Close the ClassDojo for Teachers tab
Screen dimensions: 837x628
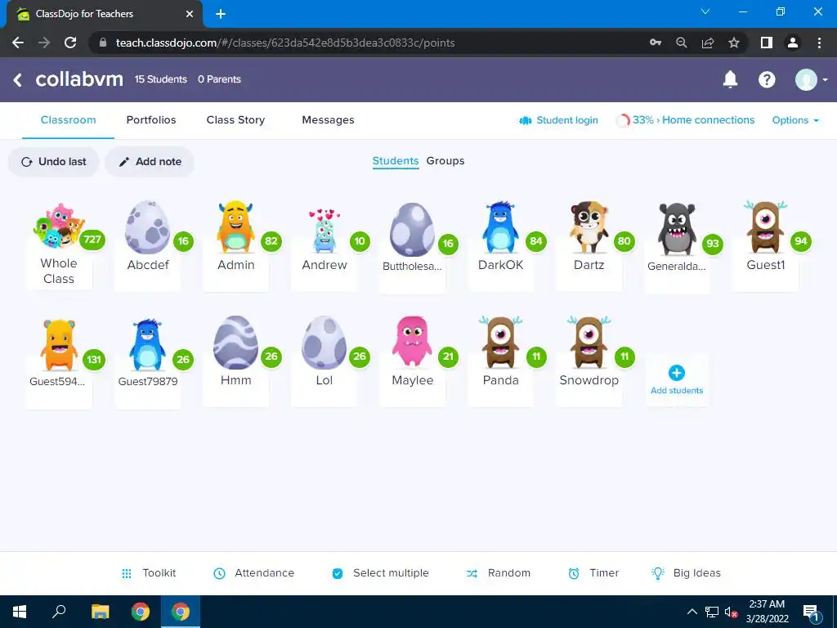click(x=189, y=14)
